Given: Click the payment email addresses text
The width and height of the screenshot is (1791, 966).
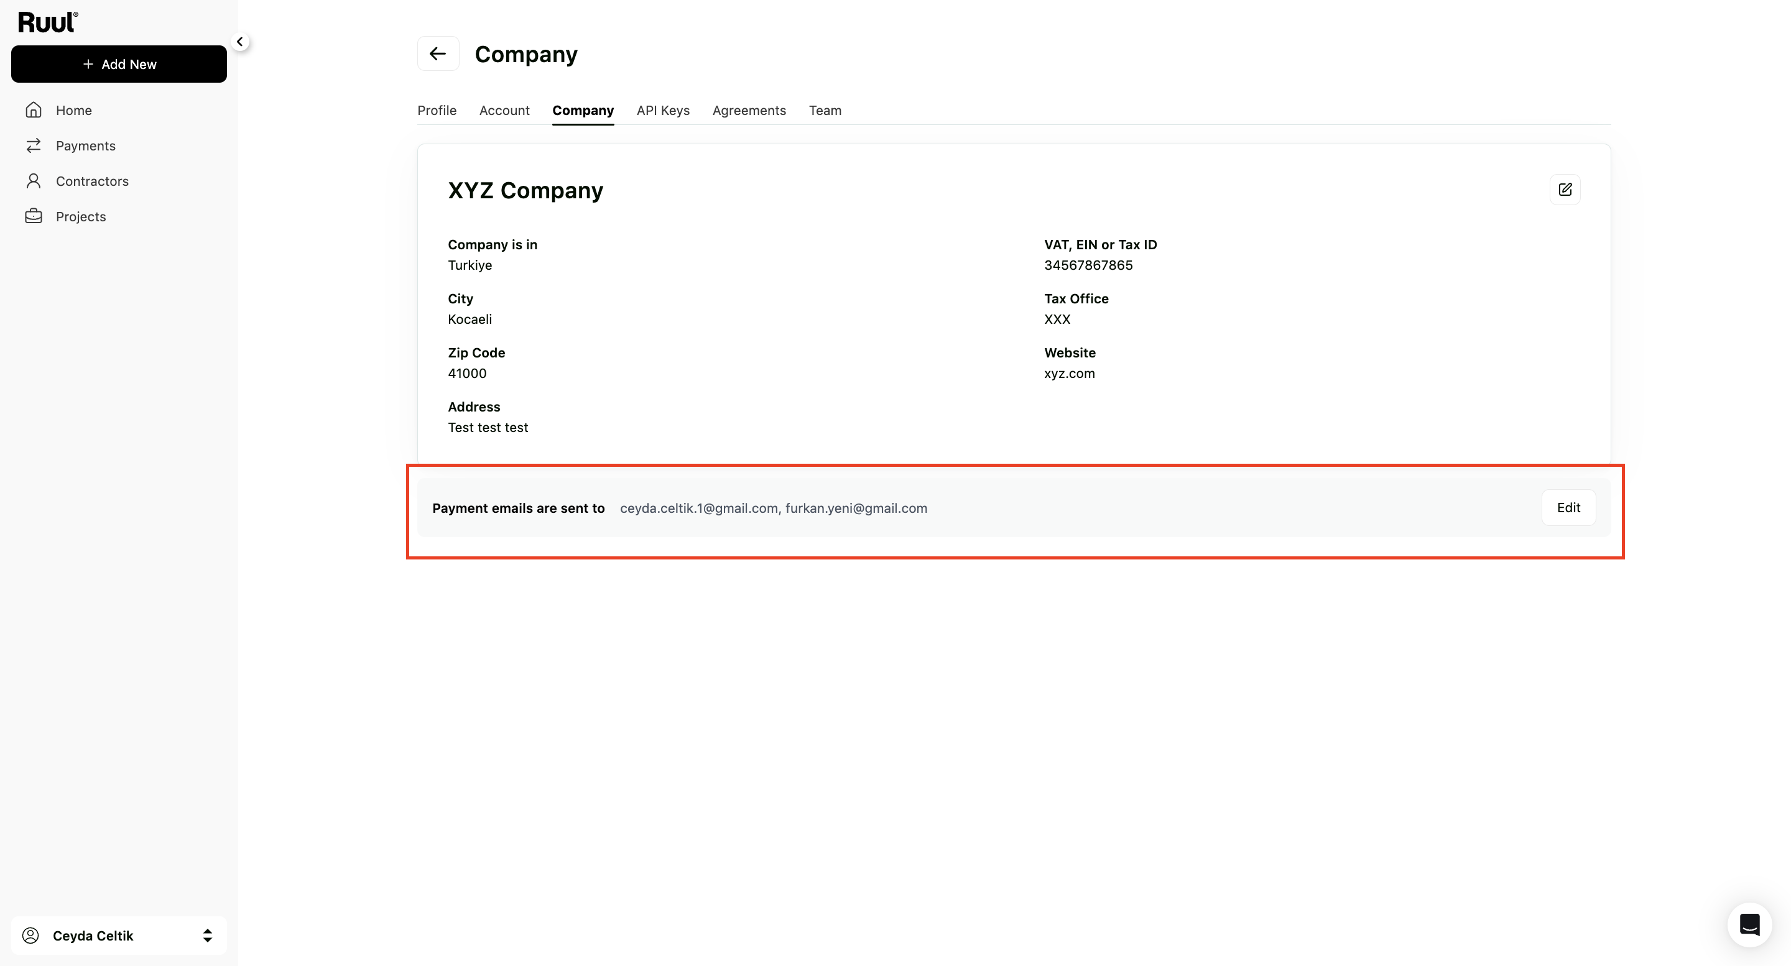Looking at the screenshot, I should click(x=773, y=508).
